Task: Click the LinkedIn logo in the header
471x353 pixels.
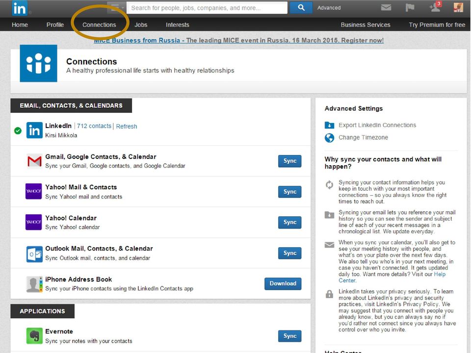Action: [x=20, y=8]
